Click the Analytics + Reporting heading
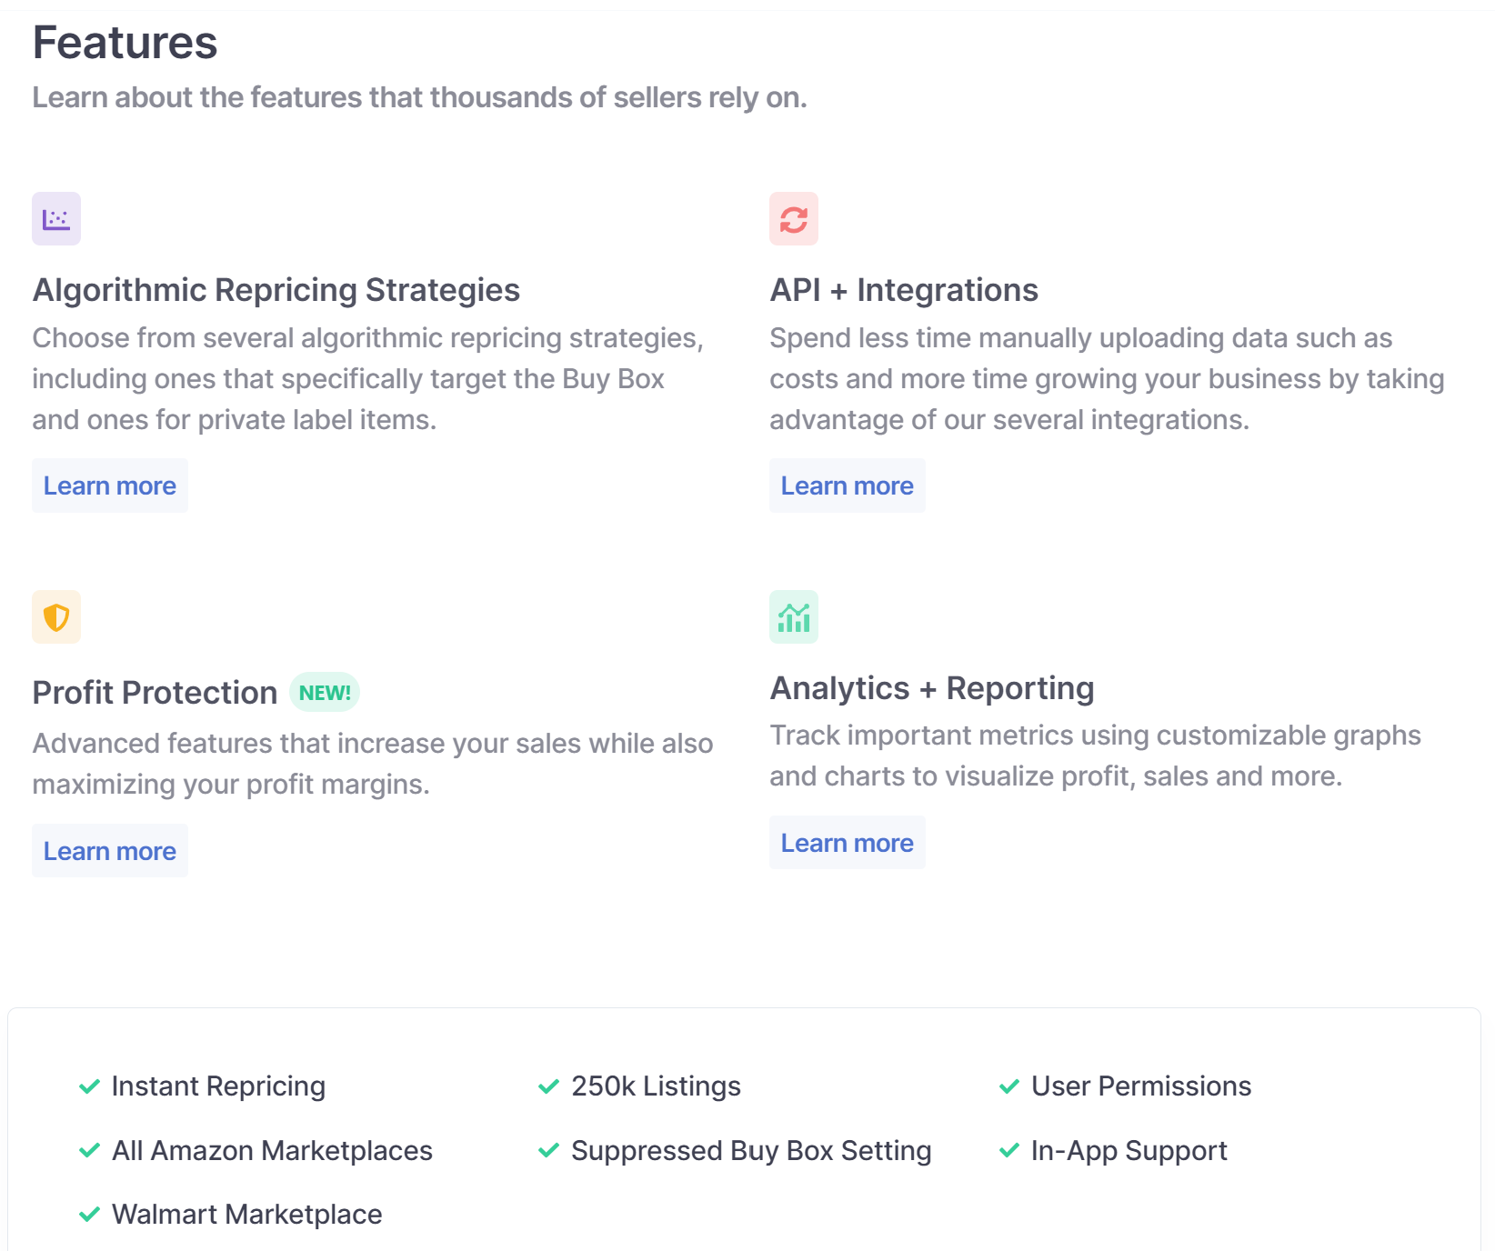The width and height of the screenshot is (1495, 1251). pyautogui.click(x=932, y=688)
